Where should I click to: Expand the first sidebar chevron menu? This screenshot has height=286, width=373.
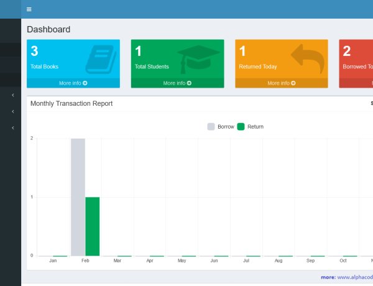pos(13,95)
